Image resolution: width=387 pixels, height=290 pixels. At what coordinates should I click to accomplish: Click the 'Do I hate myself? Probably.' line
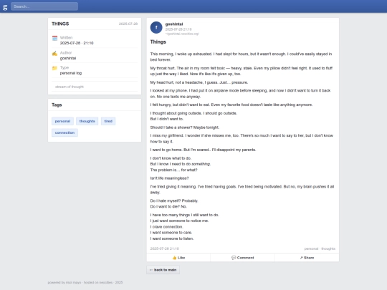tap(174, 200)
